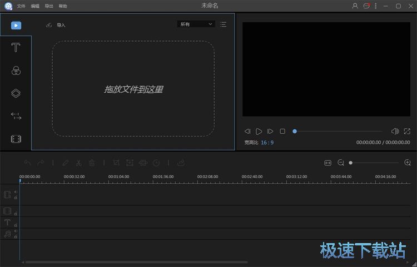Click the timeline zoom slider handle

tap(350, 163)
